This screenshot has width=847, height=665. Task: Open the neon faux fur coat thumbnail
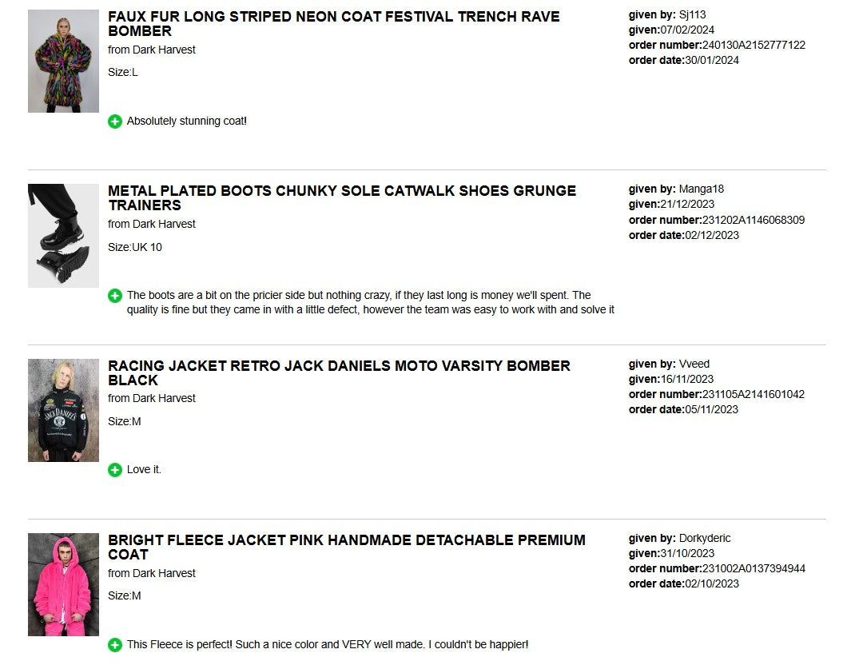coord(63,61)
